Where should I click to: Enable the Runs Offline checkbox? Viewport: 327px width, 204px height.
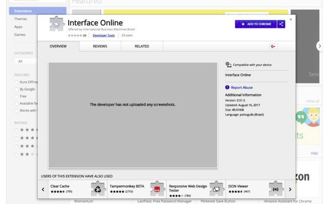pyautogui.click(x=16, y=83)
